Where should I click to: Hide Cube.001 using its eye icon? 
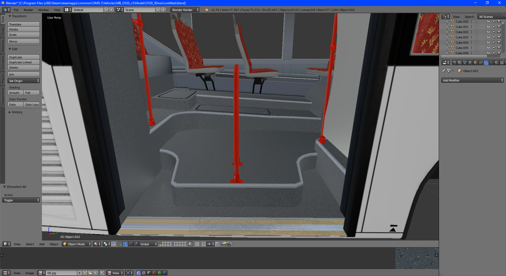coord(488,27)
